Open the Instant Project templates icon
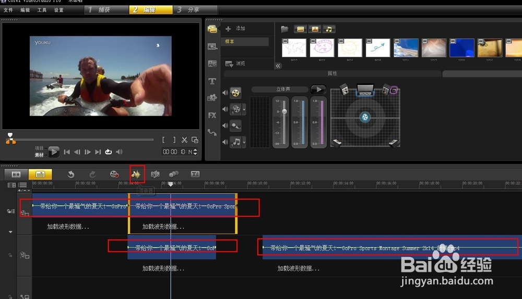The height and width of the screenshot is (299, 522). [212, 46]
